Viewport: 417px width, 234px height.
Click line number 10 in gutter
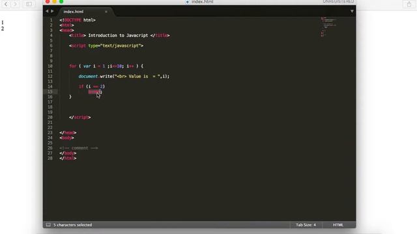(50, 66)
